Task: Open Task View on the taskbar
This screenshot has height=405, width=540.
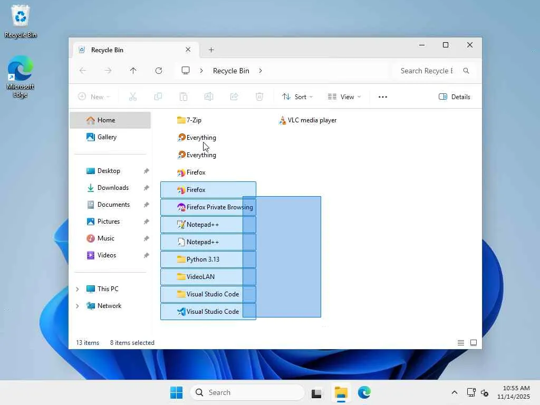Action: [316, 392]
